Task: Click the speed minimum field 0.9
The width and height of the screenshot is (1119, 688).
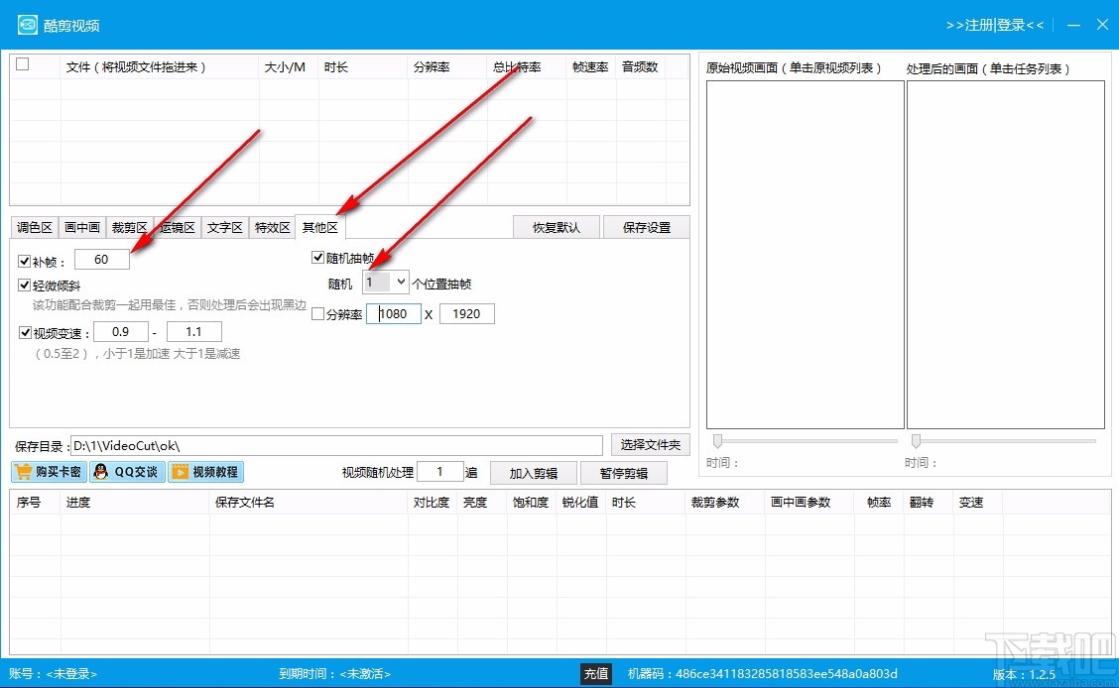Action: coord(121,331)
